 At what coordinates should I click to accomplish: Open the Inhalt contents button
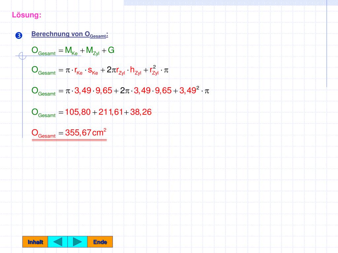(x=35, y=242)
